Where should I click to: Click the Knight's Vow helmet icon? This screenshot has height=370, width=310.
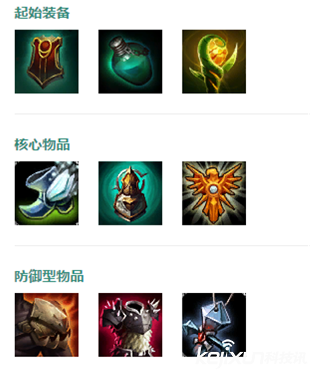coord(130,193)
